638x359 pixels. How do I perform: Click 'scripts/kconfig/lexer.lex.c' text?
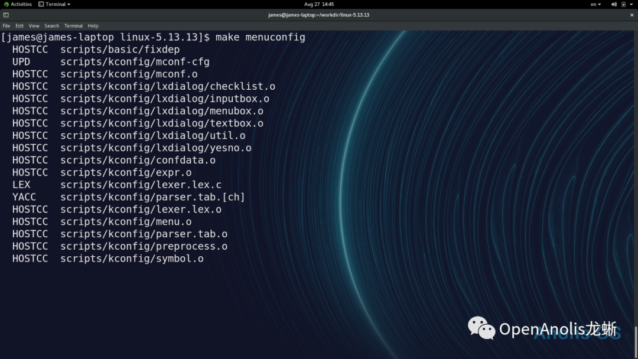point(141,185)
